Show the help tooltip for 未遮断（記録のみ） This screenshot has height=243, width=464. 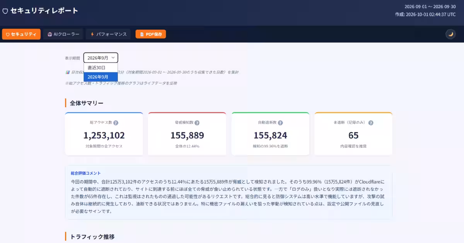tap(371, 123)
